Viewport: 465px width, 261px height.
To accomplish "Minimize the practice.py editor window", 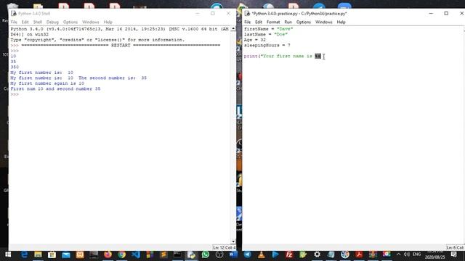I will coord(431,13).
